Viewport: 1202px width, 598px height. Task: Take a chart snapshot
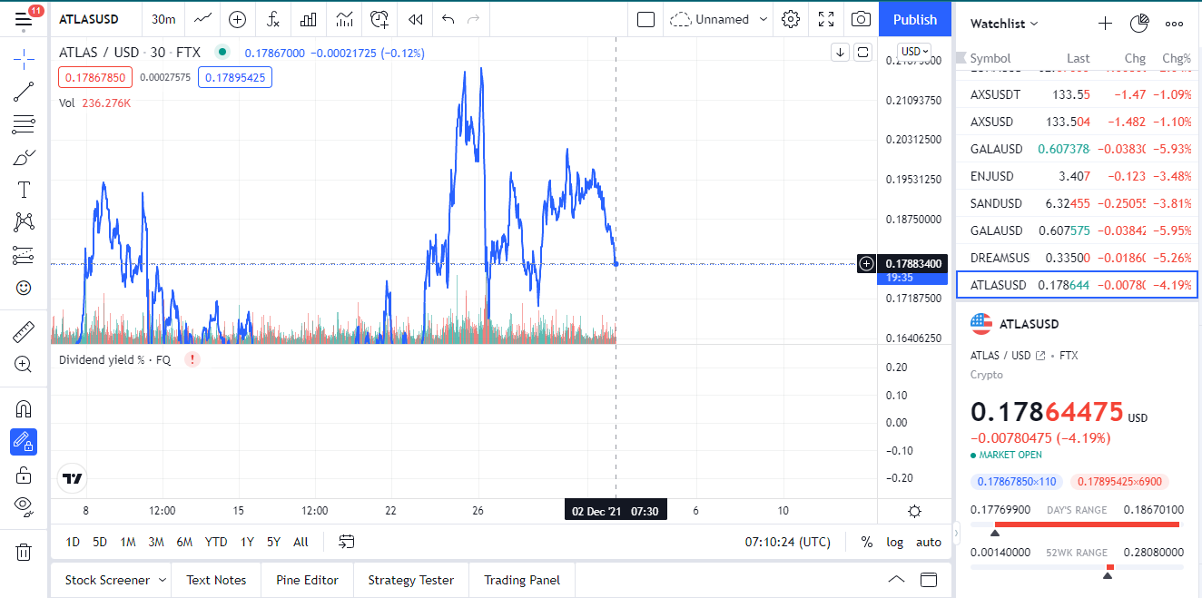[862, 19]
